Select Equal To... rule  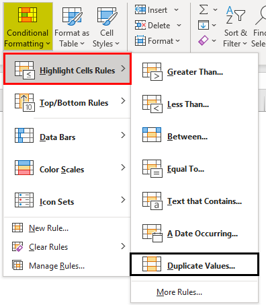pos(194,169)
